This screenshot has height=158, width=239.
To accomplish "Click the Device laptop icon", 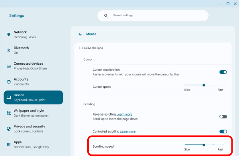I will (x=9, y=97).
